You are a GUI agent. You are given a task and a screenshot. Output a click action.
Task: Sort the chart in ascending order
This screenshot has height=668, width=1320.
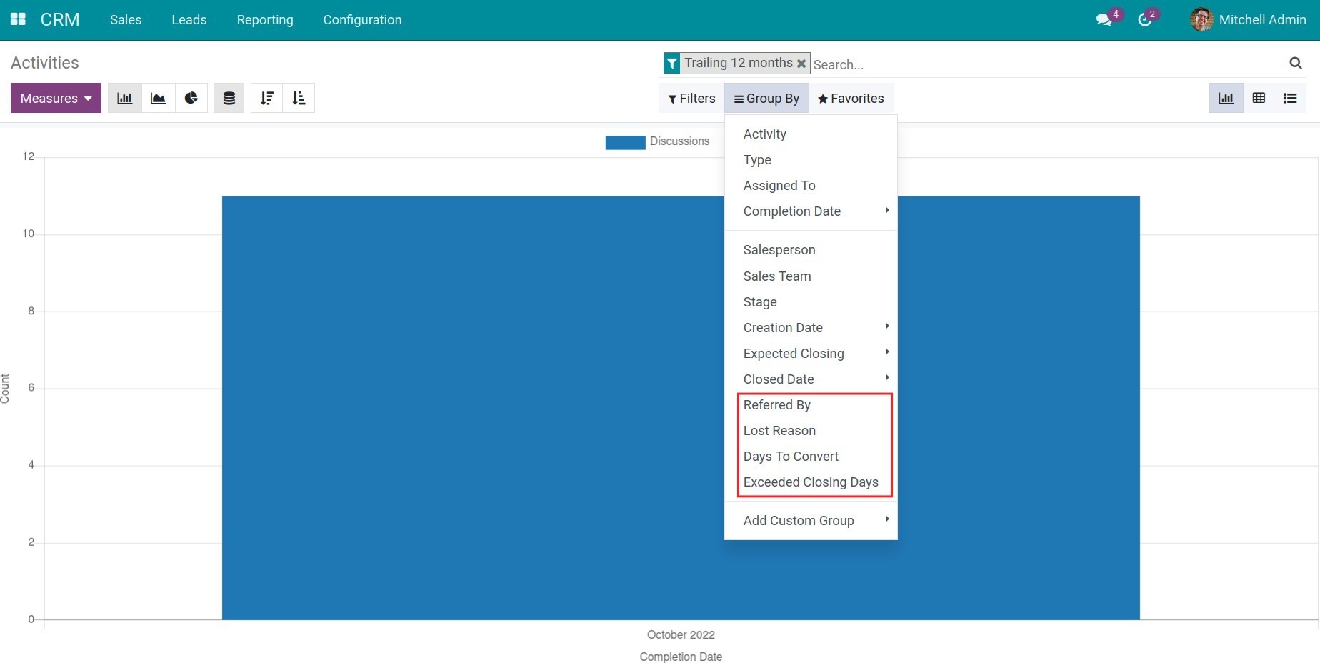click(x=299, y=98)
